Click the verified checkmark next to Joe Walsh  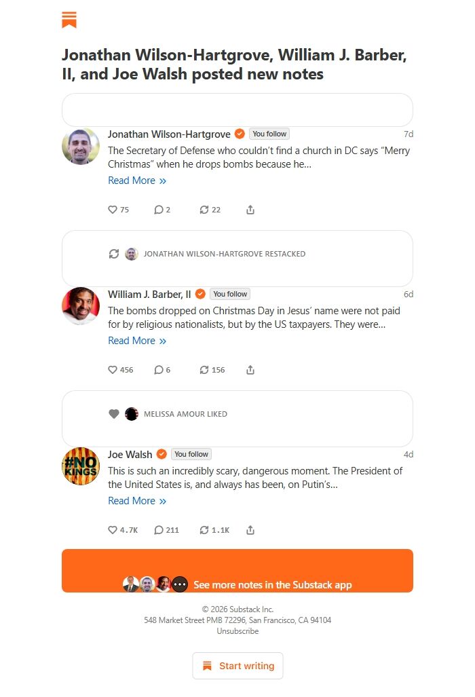pyautogui.click(x=161, y=454)
